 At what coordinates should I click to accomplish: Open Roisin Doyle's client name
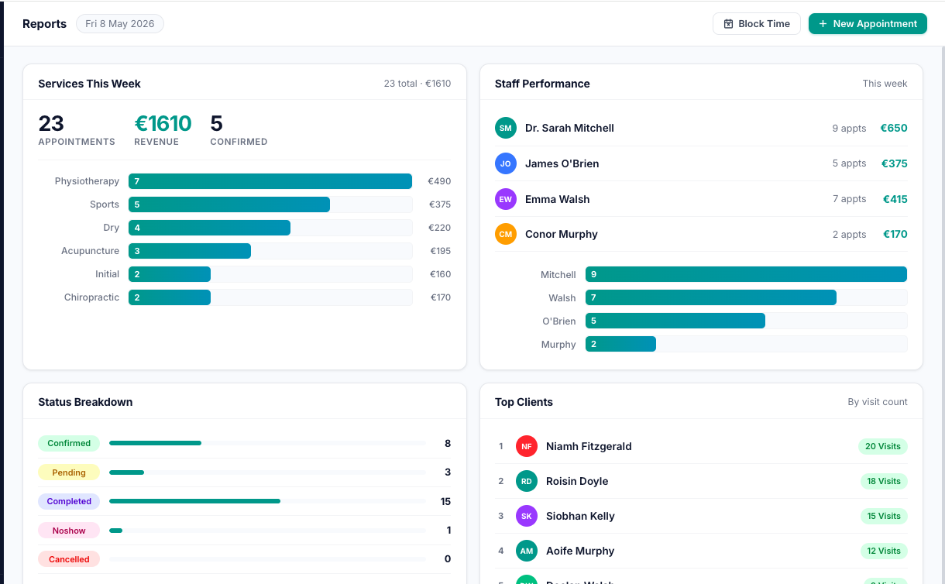click(x=577, y=481)
